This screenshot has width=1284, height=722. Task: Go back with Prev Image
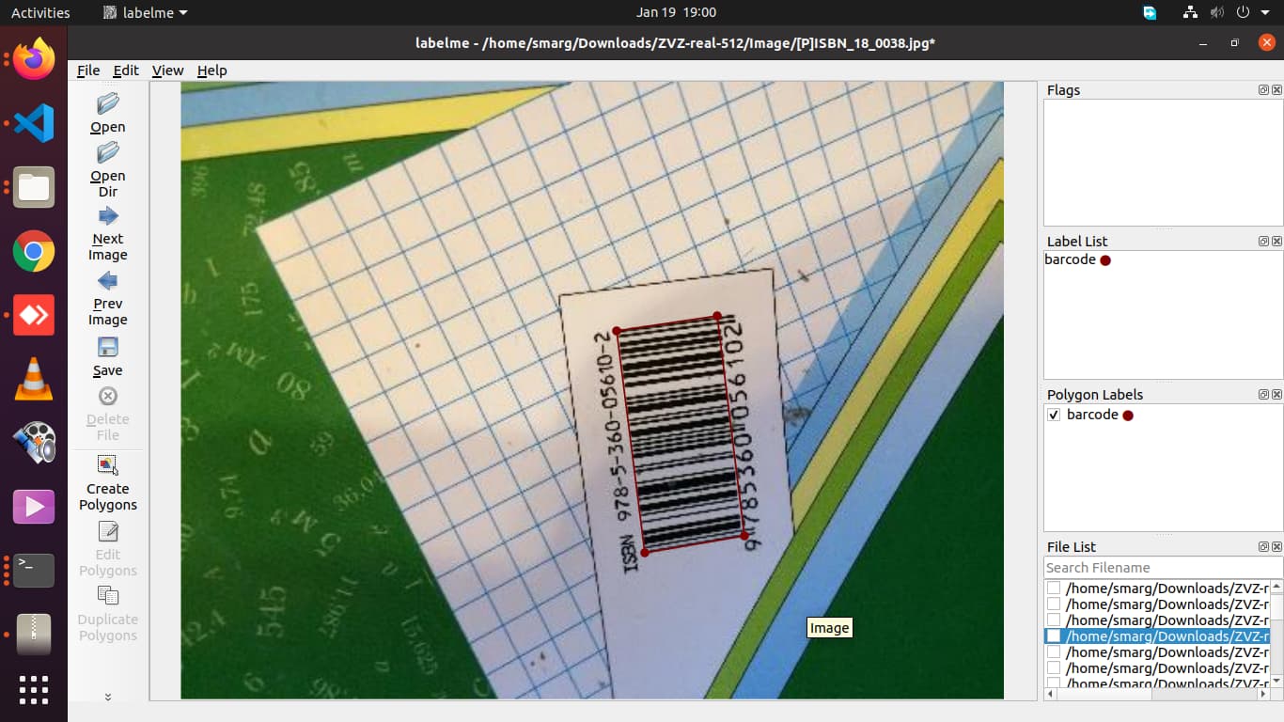click(108, 280)
